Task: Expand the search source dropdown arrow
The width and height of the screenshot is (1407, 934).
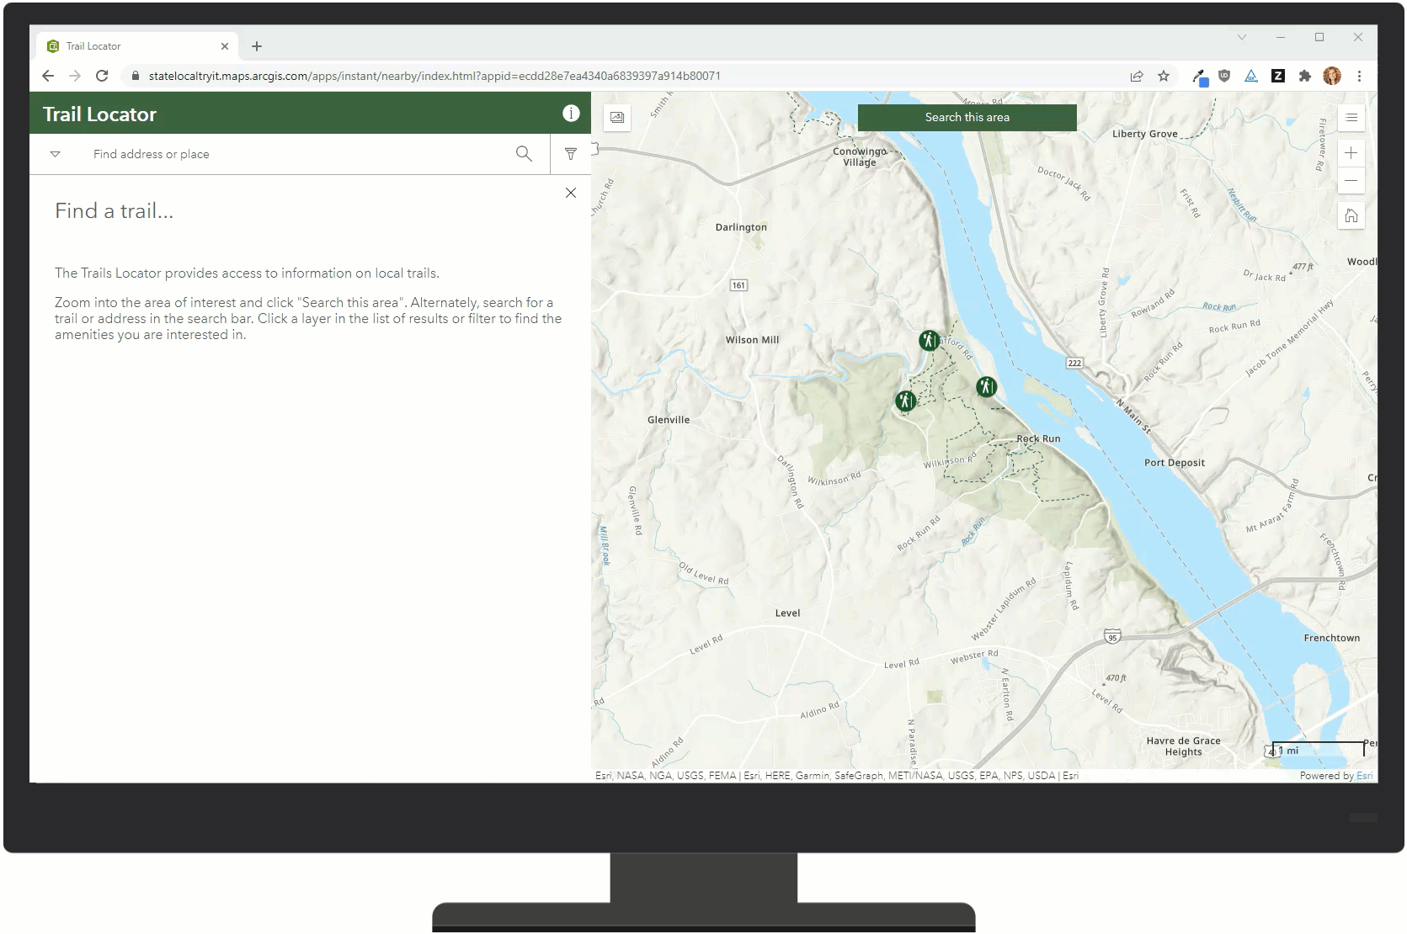Action: click(x=56, y=154)
